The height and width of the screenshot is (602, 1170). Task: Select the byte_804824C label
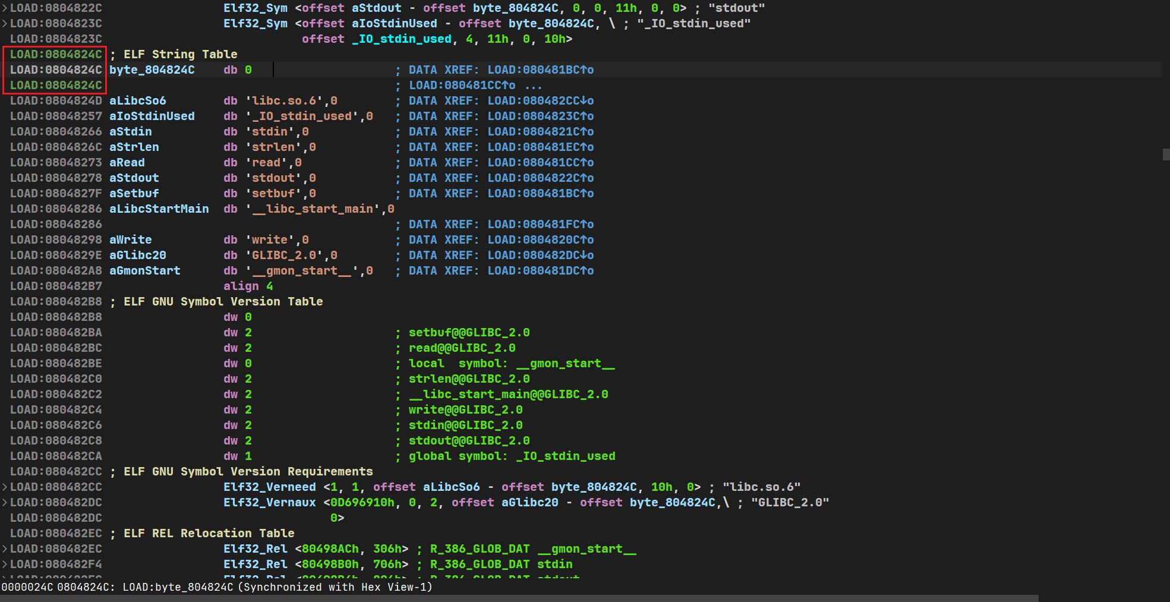point(152,70)
